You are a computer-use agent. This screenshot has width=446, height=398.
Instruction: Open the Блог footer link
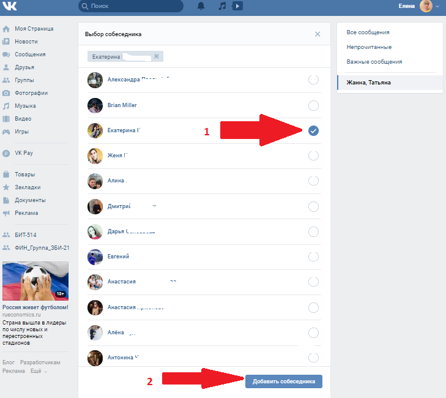click(x=9, y=362)
